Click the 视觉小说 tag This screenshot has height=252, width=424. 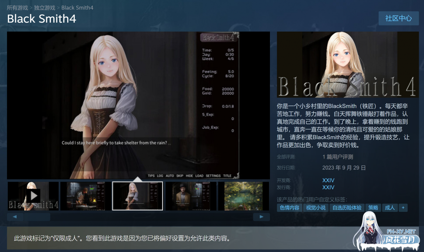click(x=316, y=208)
